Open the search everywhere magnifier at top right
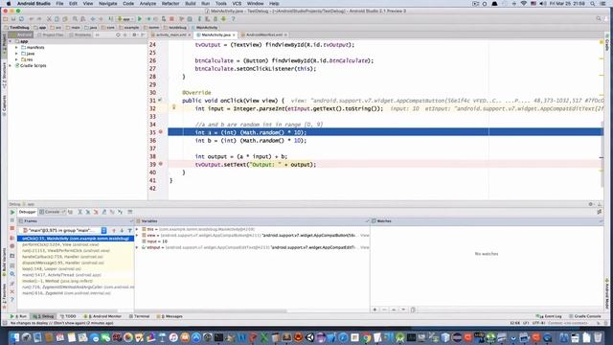 point(599,18)
